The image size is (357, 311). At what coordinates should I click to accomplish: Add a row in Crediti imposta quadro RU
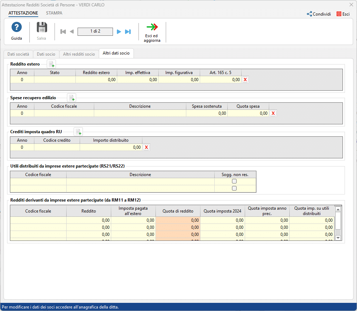pyautogui.click(x=78, y=131)
